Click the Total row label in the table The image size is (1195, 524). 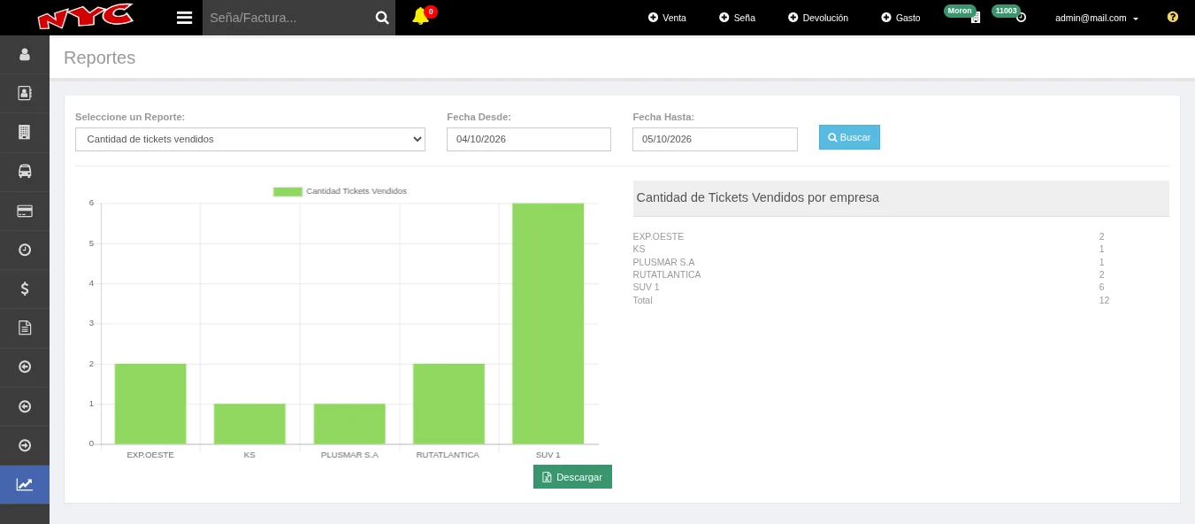pyautogui.click(x=643, y=300)
